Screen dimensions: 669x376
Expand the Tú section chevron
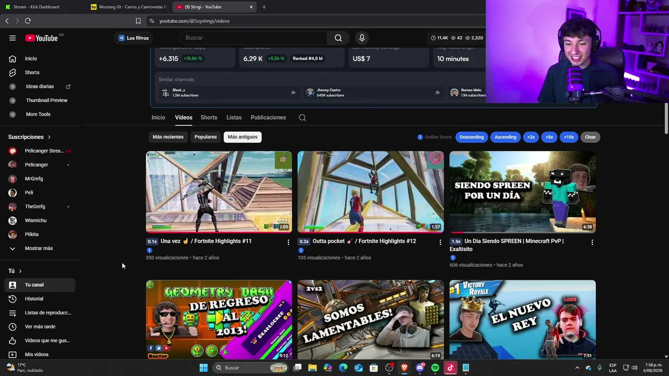20,271
